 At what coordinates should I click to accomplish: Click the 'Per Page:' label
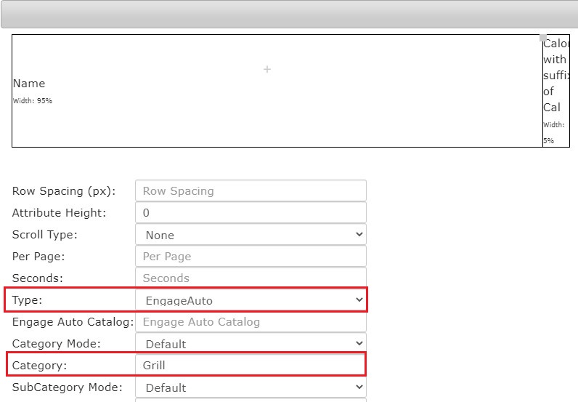[x=38, y=257]
